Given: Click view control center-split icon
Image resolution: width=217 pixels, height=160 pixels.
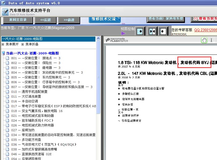Looking at the screenshot, I should tap(152, 31).
